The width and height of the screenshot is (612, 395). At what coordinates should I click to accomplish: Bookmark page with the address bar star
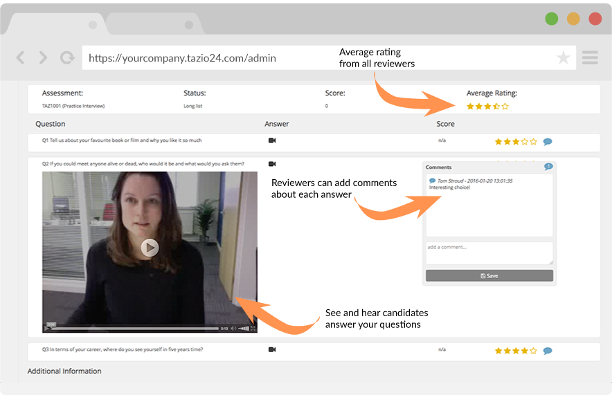[x=564, y=57]
